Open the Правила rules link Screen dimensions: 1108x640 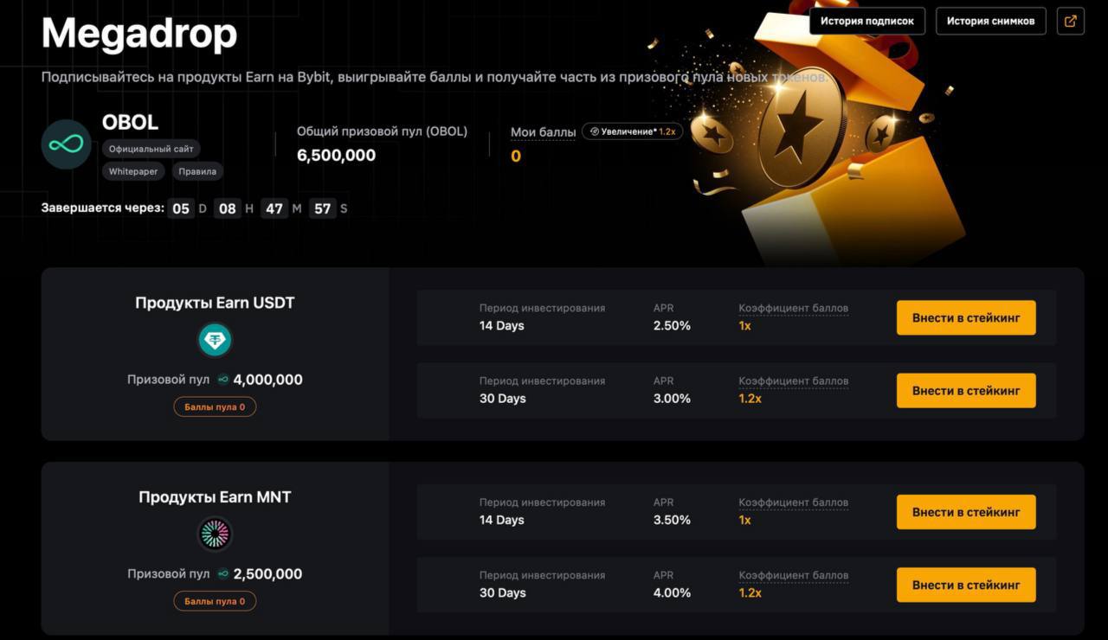[x=197, y=171]
